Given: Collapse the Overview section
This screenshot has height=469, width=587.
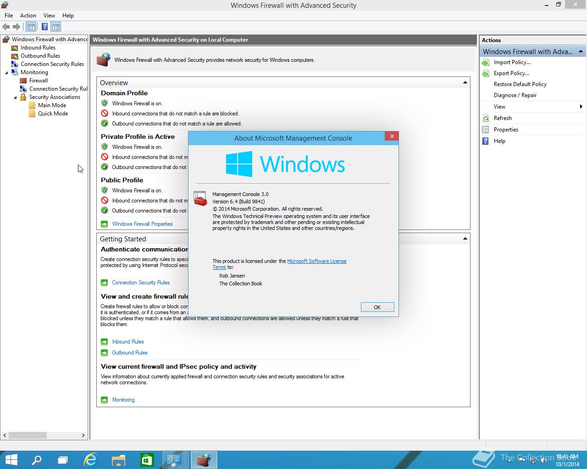Looking at the screenshot, I should (x=465, y=82).
